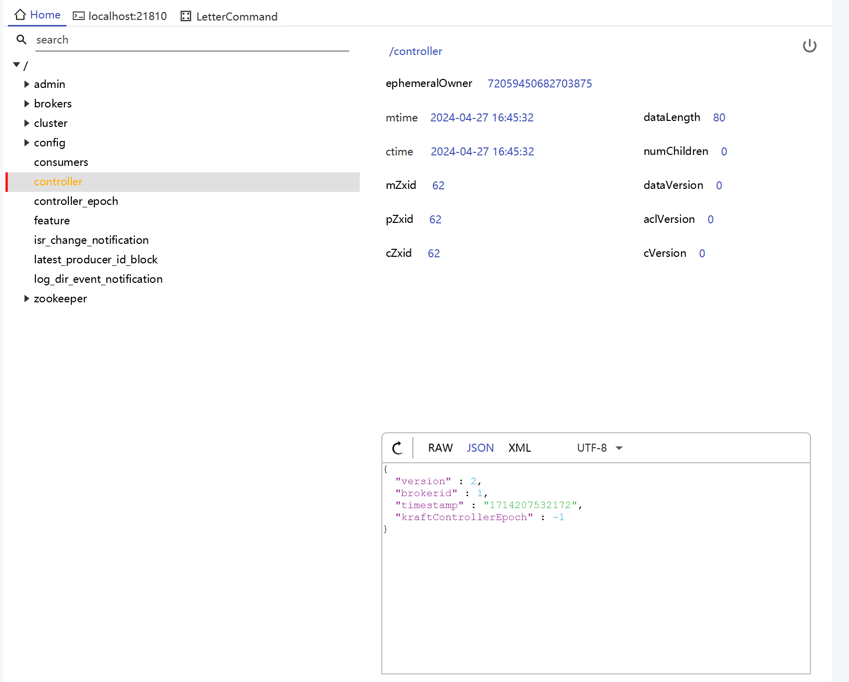Image resolution: width=849 pixels, height=682 pixels.
Task: Click the ctime value 2024-04-27 16:45:32
Action: [482, 151]
